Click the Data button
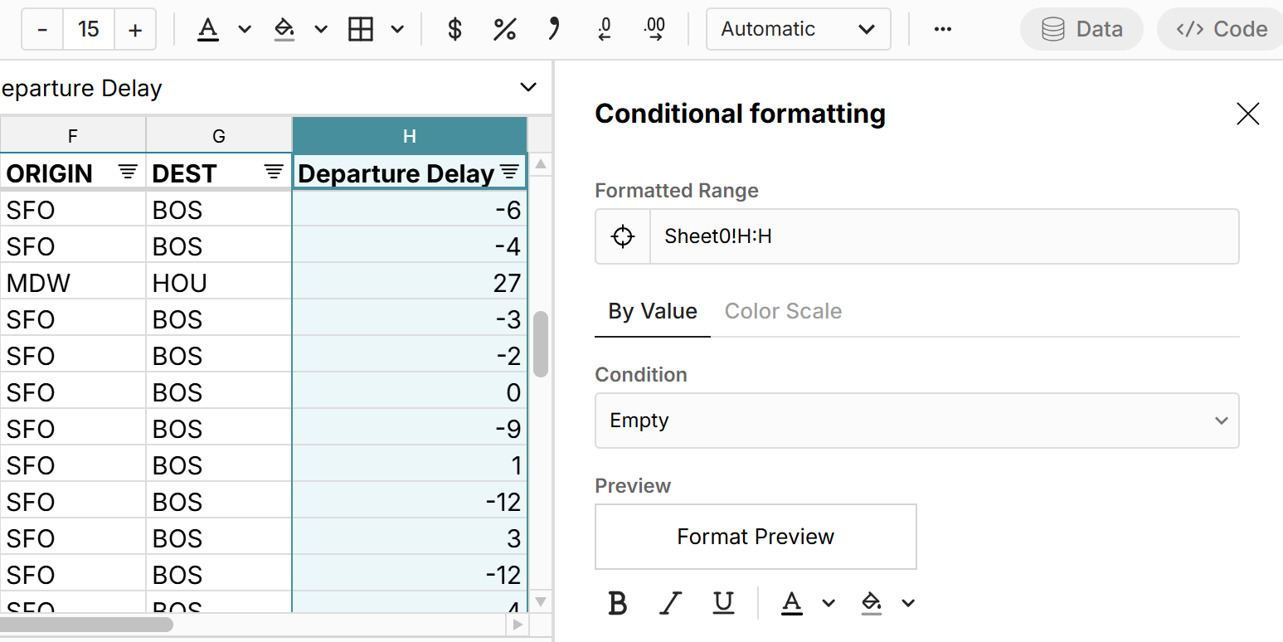Image resolution: width=1283 pixels, height=642 pixels. pos(1081,28)
